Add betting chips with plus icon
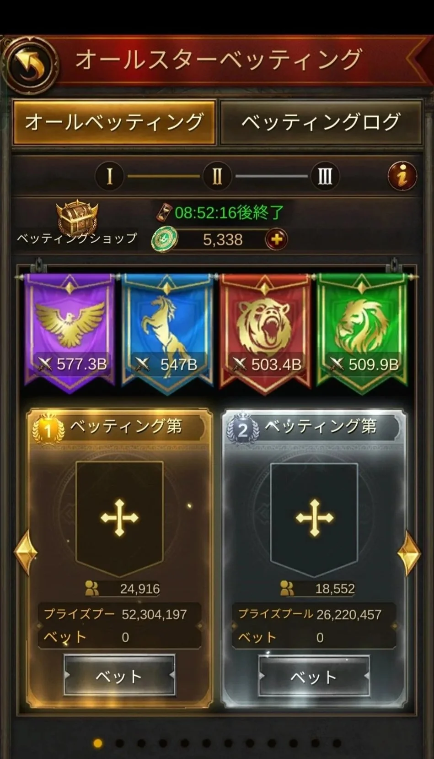Screen dimensions: 434x759 [277, 239]
